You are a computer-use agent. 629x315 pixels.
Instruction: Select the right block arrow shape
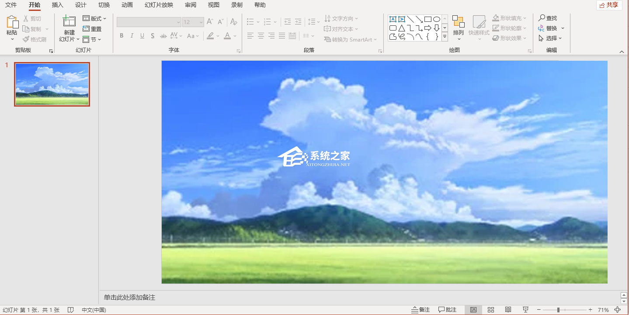click(427, 28)
